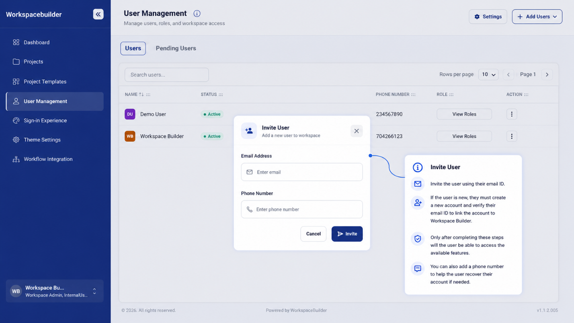
Task: Click View Roles for Workspace Builder
Action: point(464,136)
